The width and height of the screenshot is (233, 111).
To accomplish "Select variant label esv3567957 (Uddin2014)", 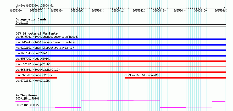I will (x=33, y=59).
